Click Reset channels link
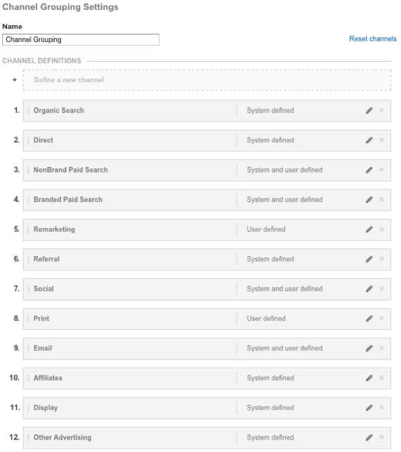Image resolution: width=401 pixels, height=452 pixels. point(373,39)
